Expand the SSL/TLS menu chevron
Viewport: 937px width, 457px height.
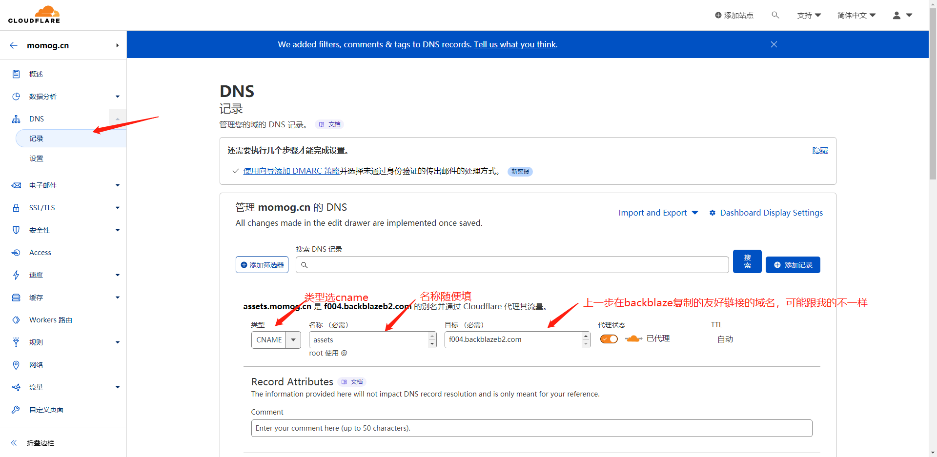(118, 208)
